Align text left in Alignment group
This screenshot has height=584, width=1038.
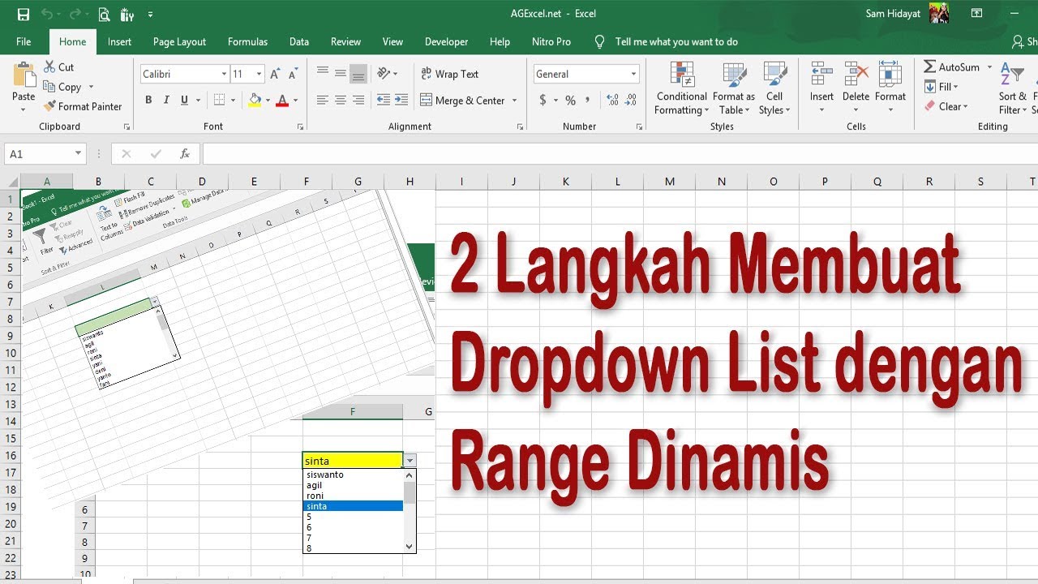pos(322,101)
